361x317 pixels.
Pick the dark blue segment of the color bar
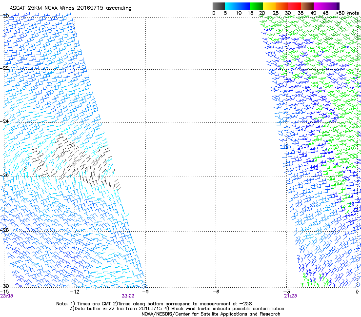tap(244, 6)
